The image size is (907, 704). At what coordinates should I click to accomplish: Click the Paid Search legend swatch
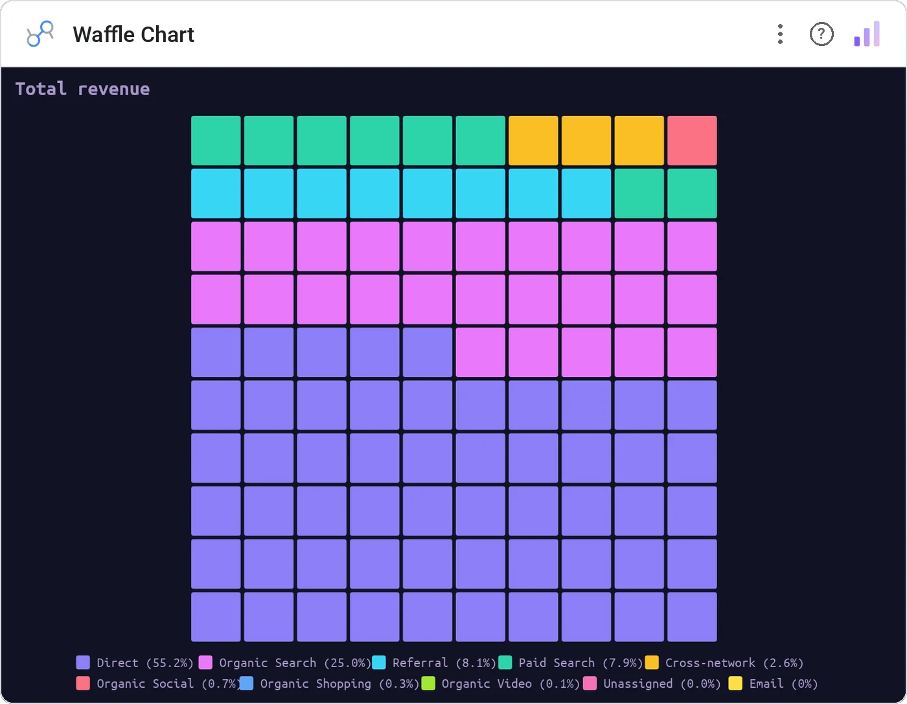pos(505,663)
